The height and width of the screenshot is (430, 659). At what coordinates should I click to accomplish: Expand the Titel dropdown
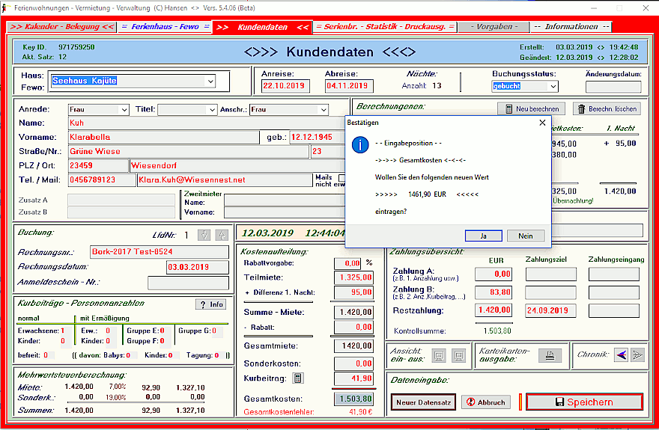[211, 110]
